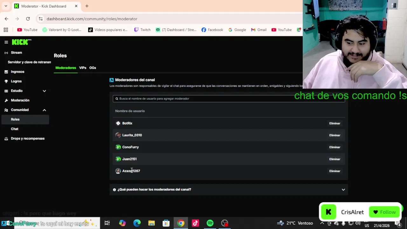This screenshot has width=407, height=229.
Task: Open the Google bookmark
Action: tap(237, 30)
